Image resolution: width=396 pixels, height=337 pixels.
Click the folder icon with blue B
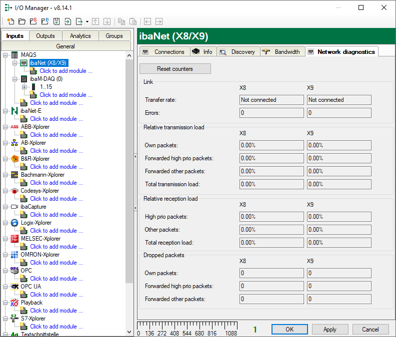[45, 21]
